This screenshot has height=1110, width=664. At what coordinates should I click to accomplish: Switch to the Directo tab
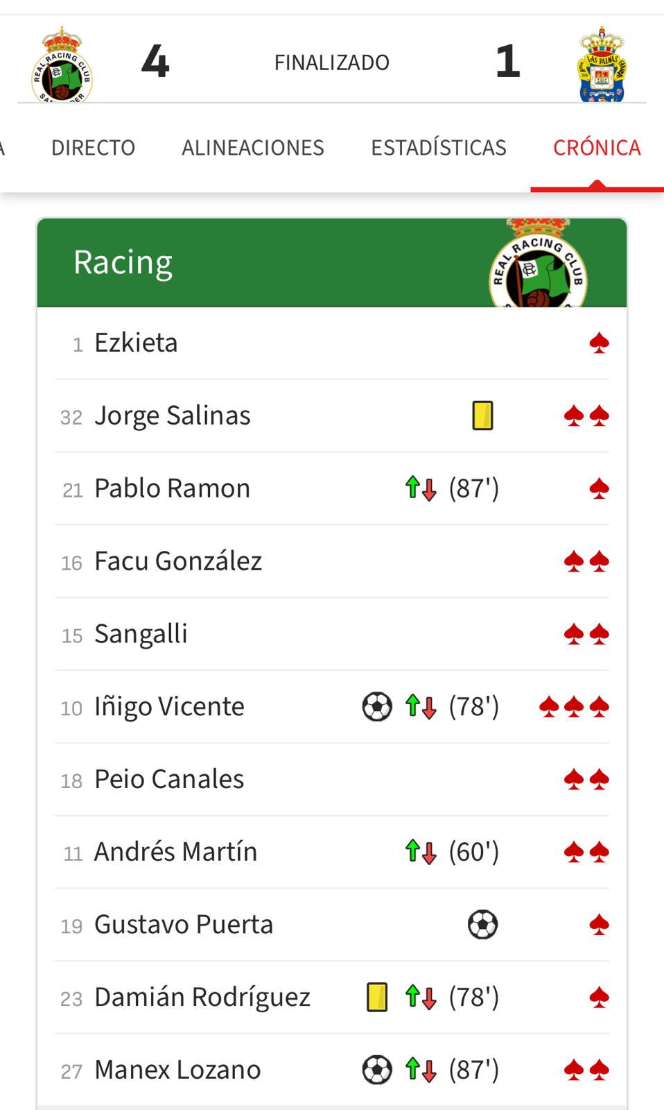(x=93, y=148)
